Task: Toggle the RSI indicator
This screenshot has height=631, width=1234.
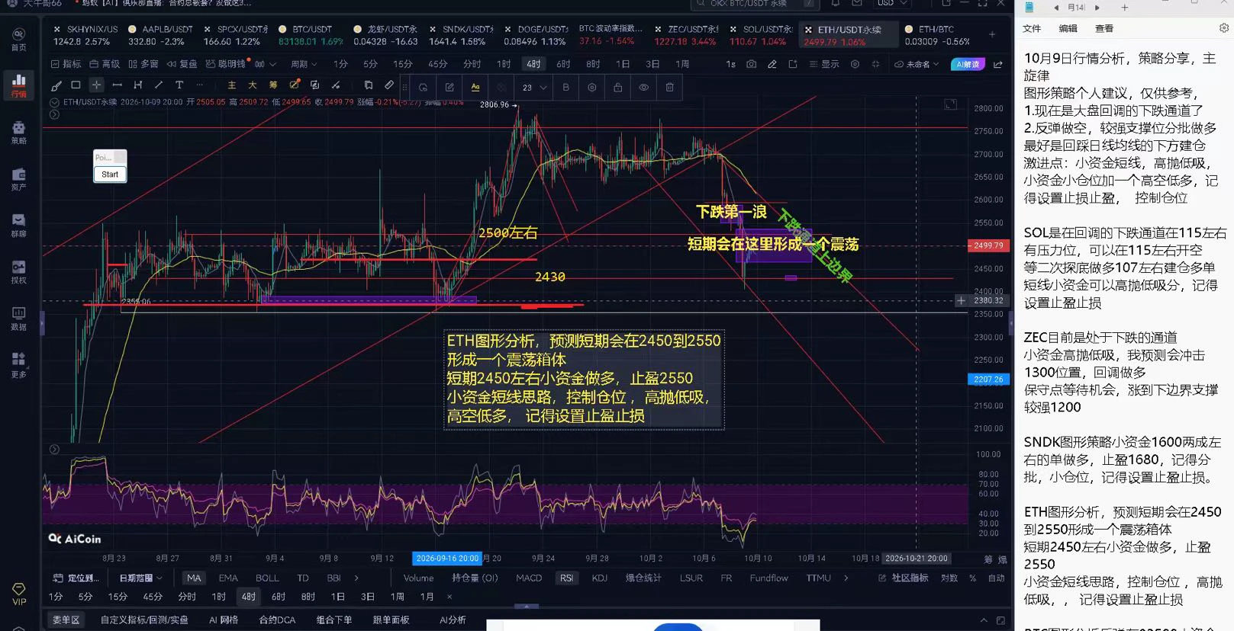Action: 567,578
